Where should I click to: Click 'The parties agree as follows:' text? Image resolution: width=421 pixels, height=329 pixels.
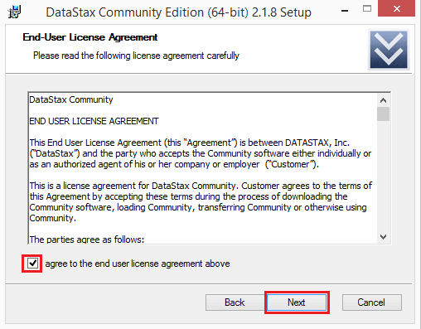tap(87, 239)
